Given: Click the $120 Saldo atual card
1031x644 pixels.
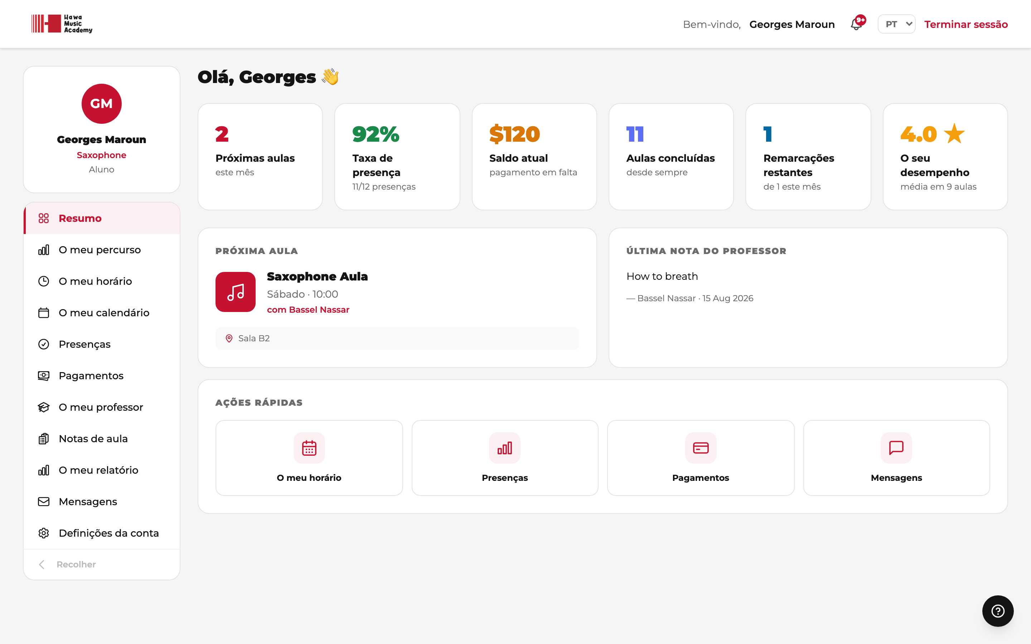Looking at the screenshot, I should click(x=534, y=157).
